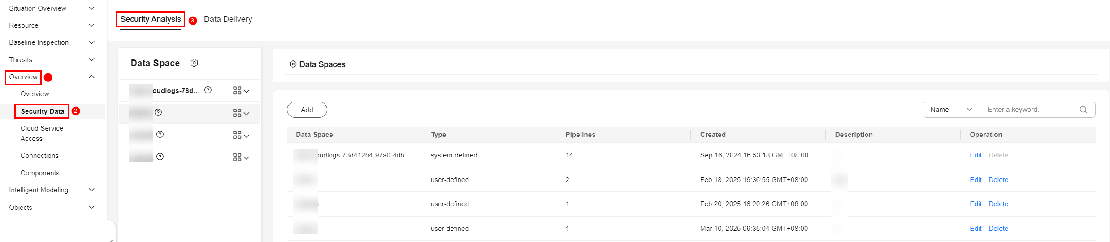Focus the Enter a keyword search field
This screenshot has height=242, width=1110.
tap(1030, 110)
